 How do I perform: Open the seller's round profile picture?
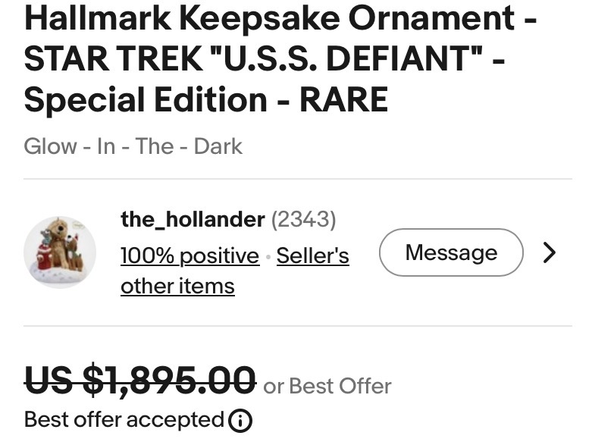[60, 252]
